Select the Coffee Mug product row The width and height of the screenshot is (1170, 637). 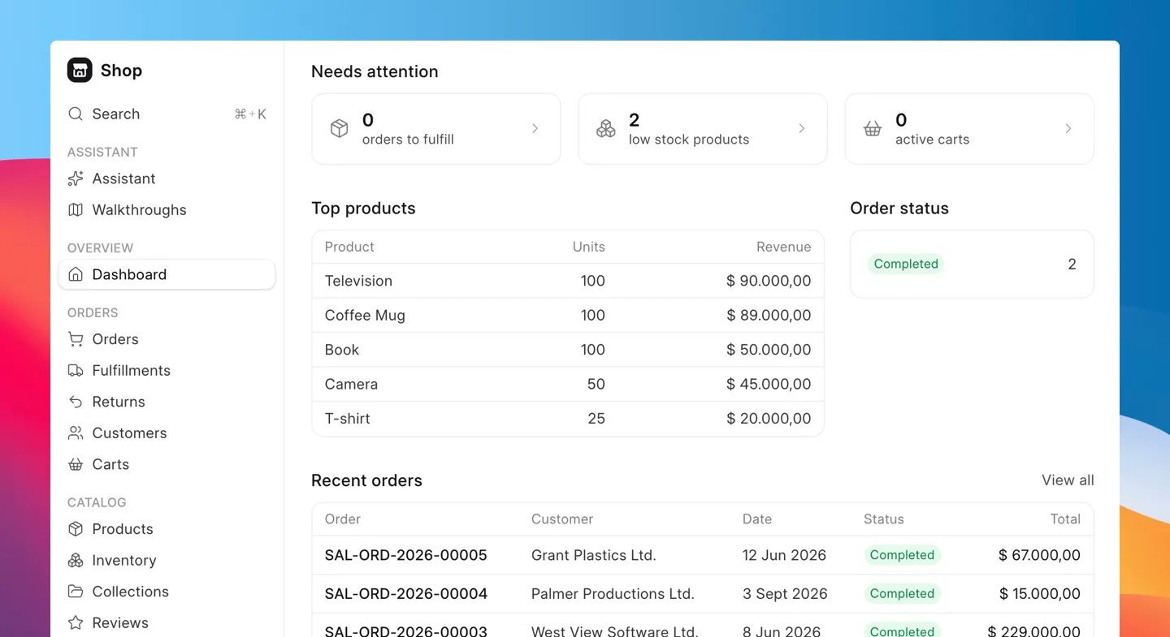pyautogui.click(x=568, y=316)
